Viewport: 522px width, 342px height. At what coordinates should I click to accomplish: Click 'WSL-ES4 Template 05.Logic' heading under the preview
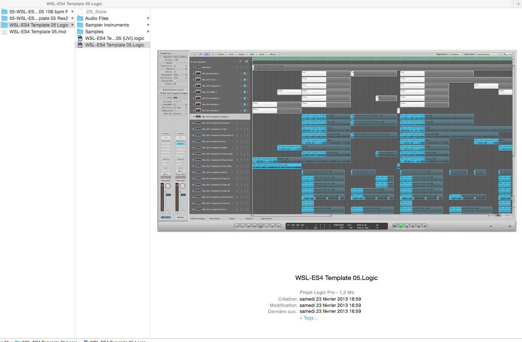336,278
